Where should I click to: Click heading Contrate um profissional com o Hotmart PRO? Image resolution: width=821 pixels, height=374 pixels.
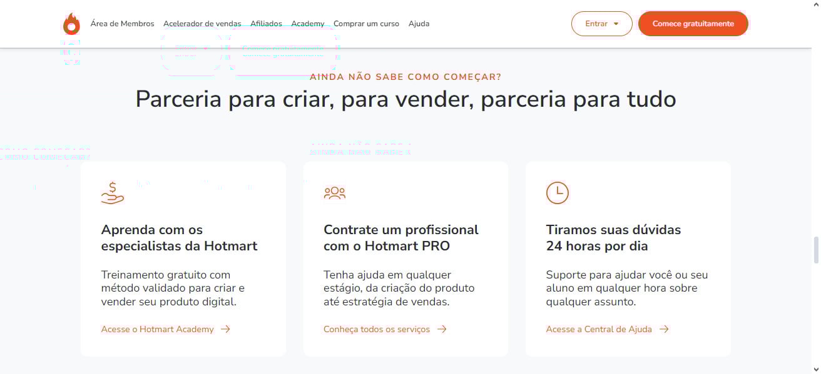(401, 238)
